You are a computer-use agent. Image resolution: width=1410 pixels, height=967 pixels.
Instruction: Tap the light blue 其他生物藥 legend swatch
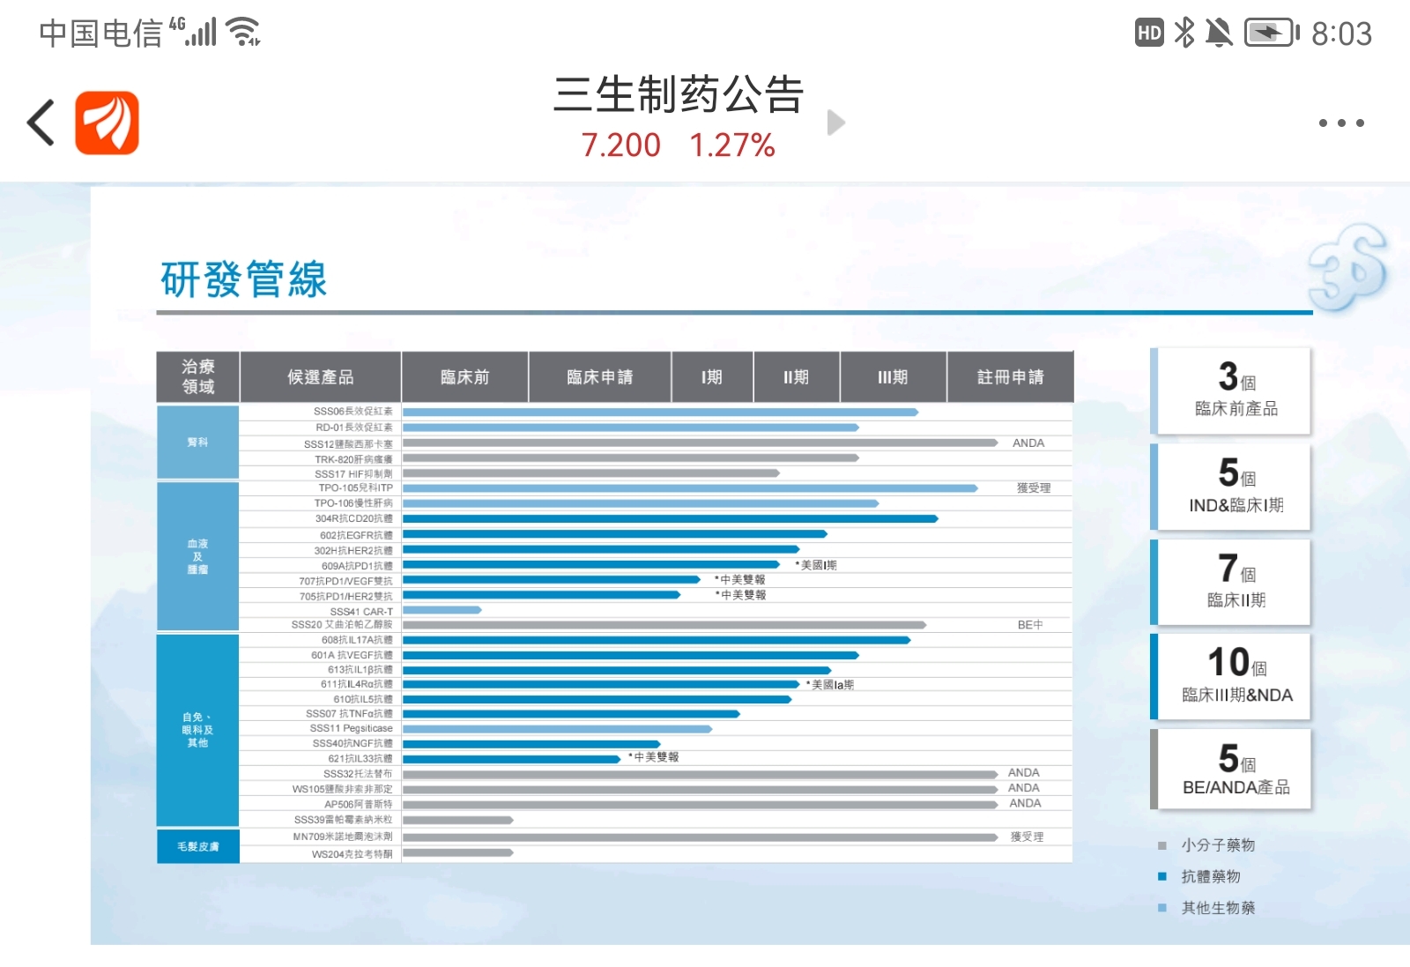[x=1162, y=908]
